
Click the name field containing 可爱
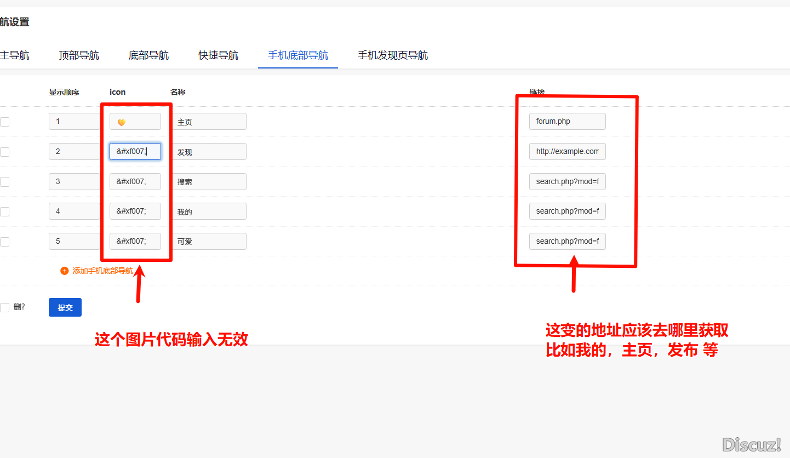pyautogui.click(x=208, y=241)
